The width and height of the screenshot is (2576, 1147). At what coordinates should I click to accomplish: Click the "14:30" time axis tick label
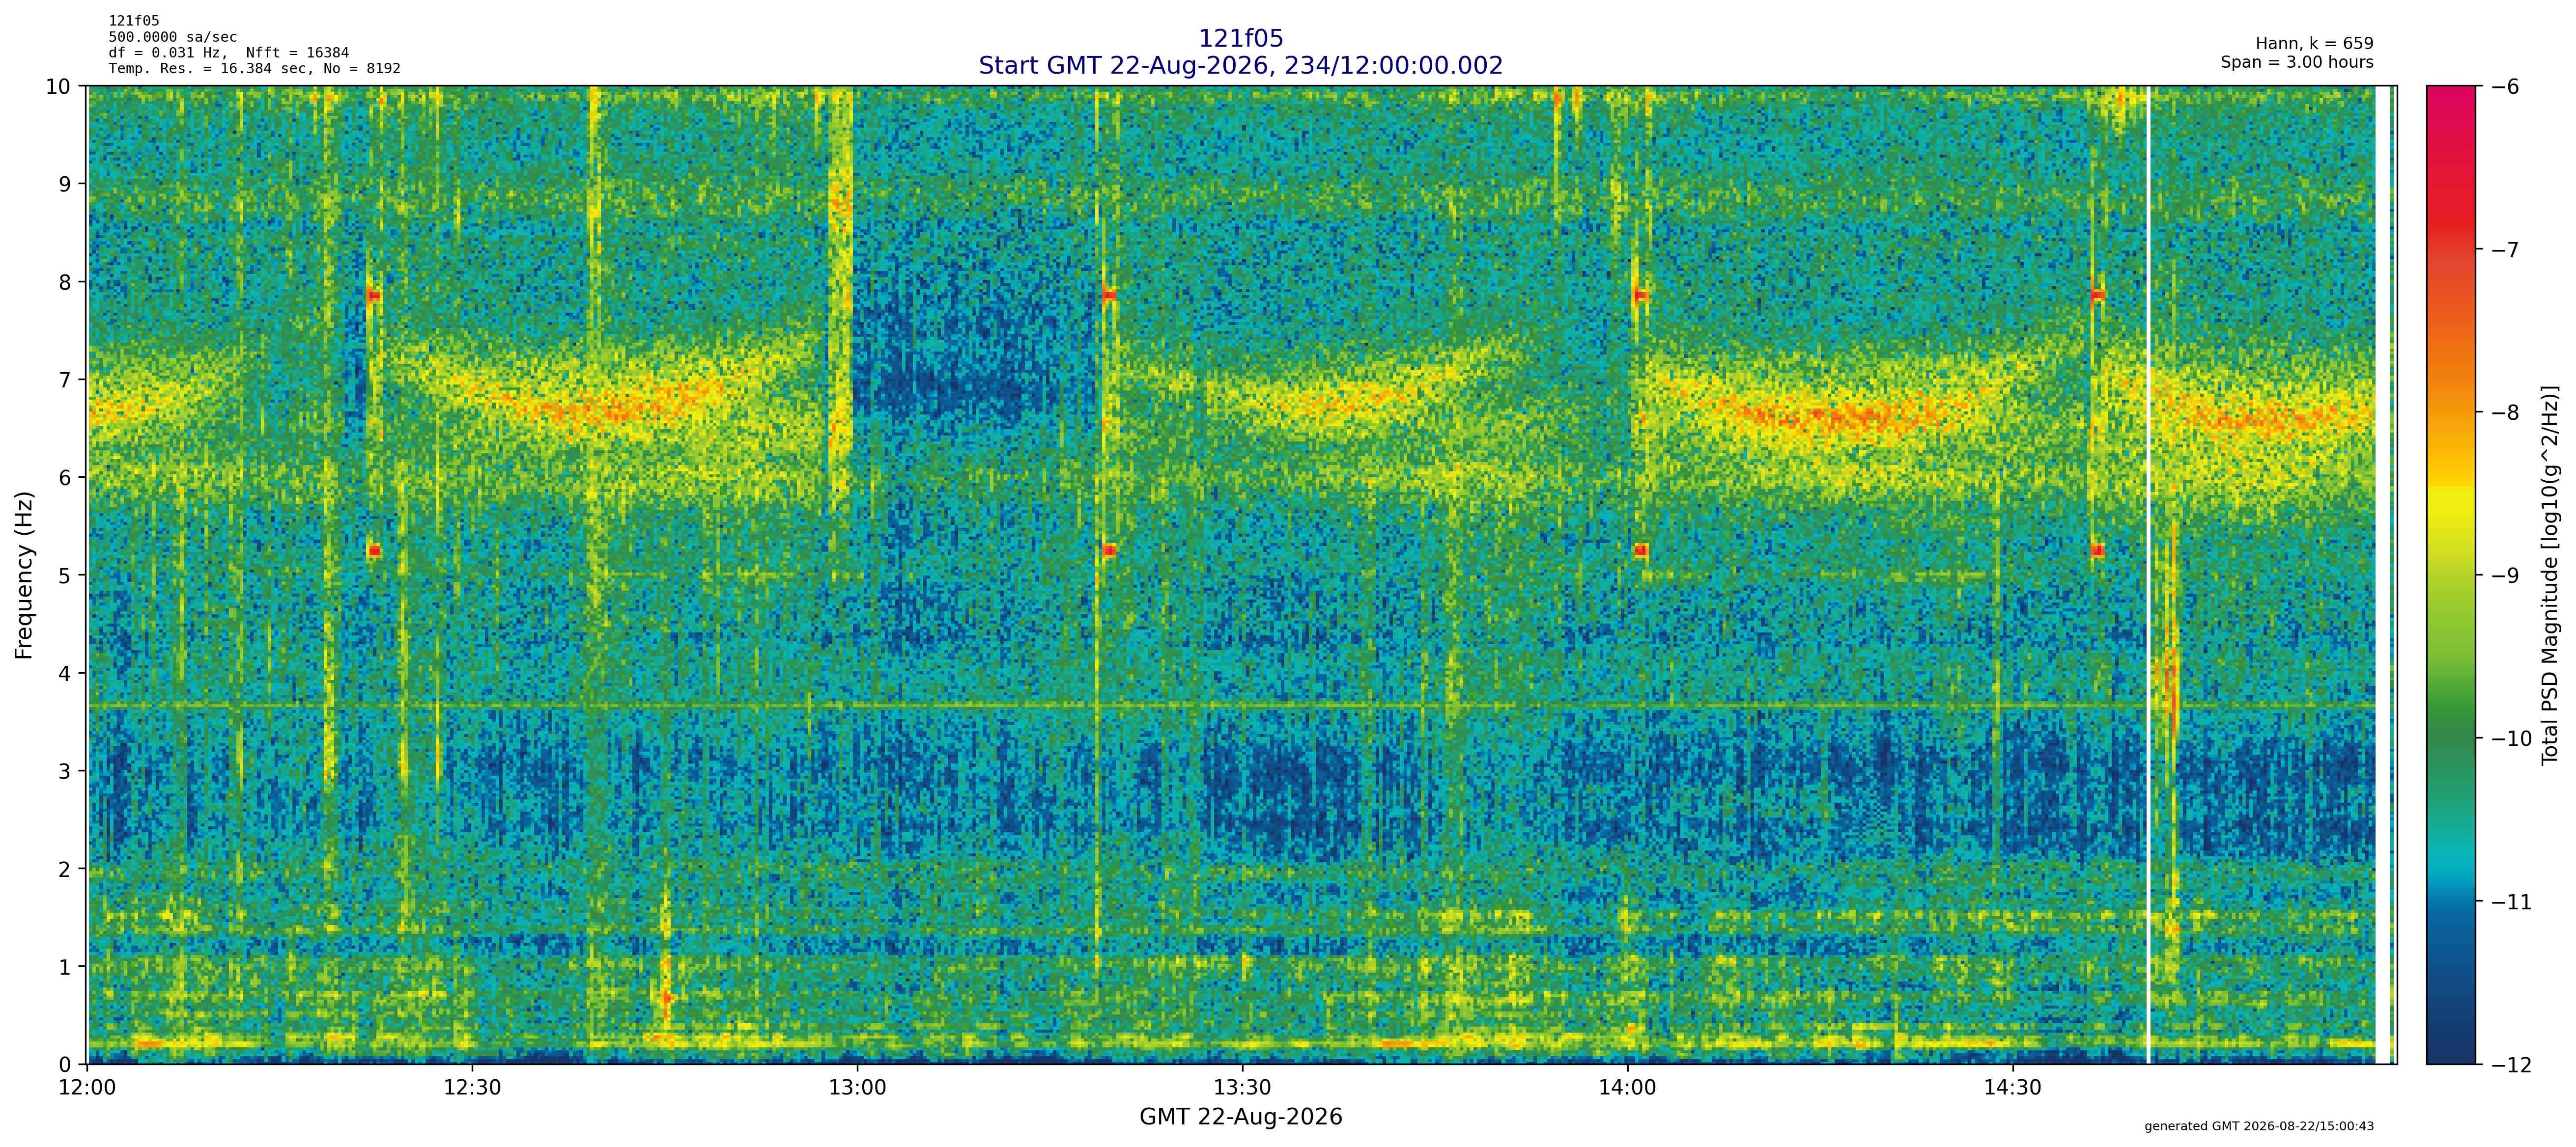point(2012,1087)
